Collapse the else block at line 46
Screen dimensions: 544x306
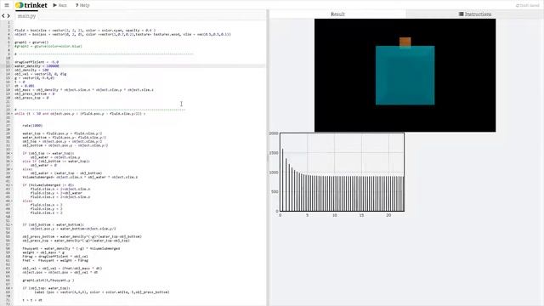12,201
